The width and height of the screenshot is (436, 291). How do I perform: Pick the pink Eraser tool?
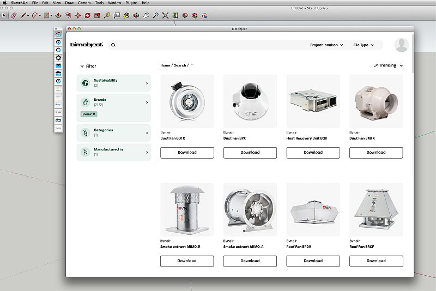coord(13,16)
